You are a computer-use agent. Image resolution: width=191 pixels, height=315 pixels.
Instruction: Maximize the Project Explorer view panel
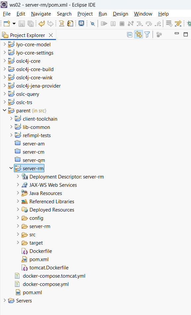(186, 34)
